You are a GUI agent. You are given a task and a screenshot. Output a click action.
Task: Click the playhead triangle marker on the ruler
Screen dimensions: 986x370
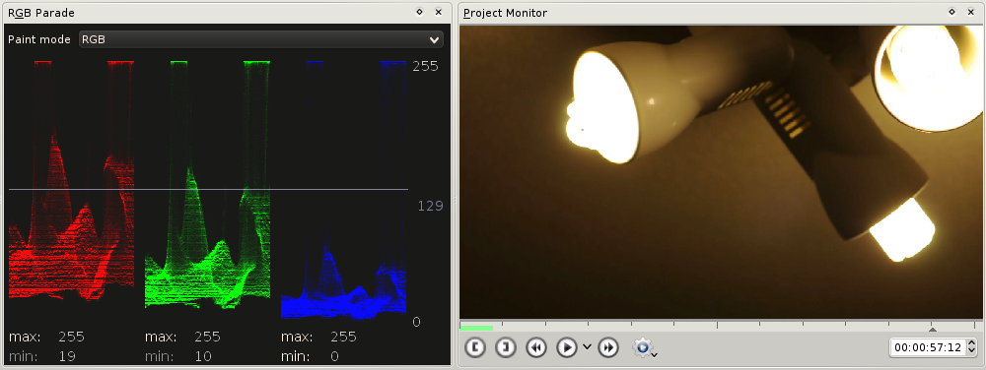[x=933, y=329]
